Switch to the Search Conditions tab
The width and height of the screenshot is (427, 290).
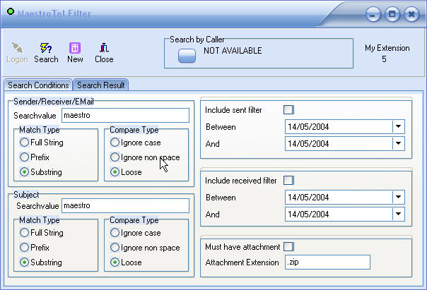coord(38,85)
